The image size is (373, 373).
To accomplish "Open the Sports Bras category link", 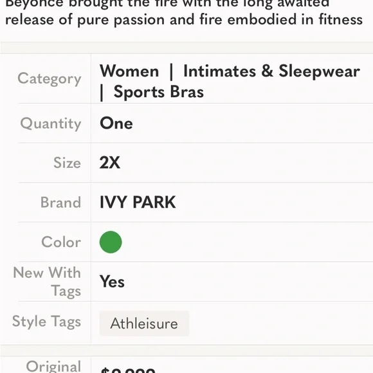I will coord(159,92).
